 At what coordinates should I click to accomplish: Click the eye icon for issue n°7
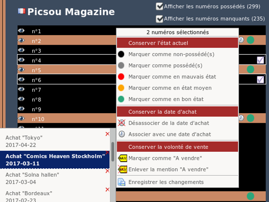(x=21, y=89)
